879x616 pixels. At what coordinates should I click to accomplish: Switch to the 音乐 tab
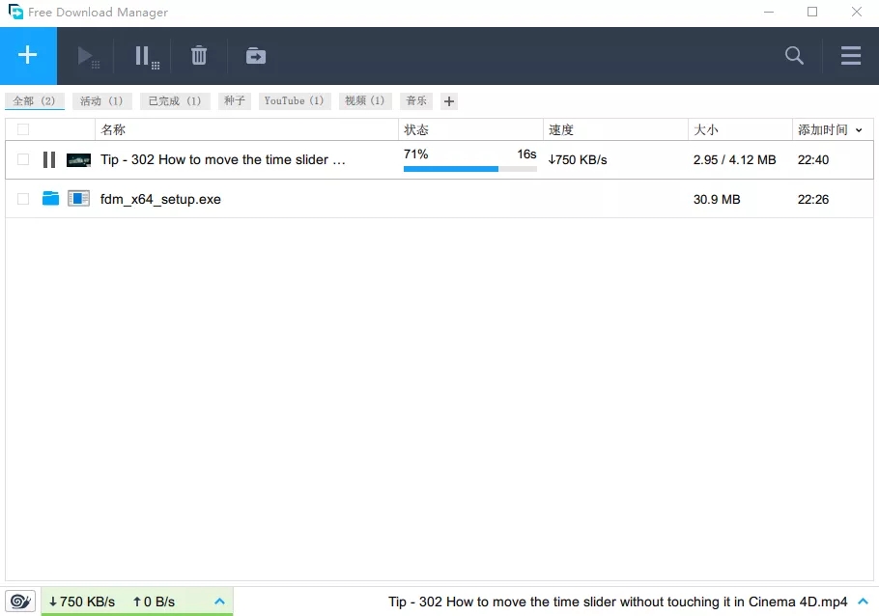(x=416, y=100)
